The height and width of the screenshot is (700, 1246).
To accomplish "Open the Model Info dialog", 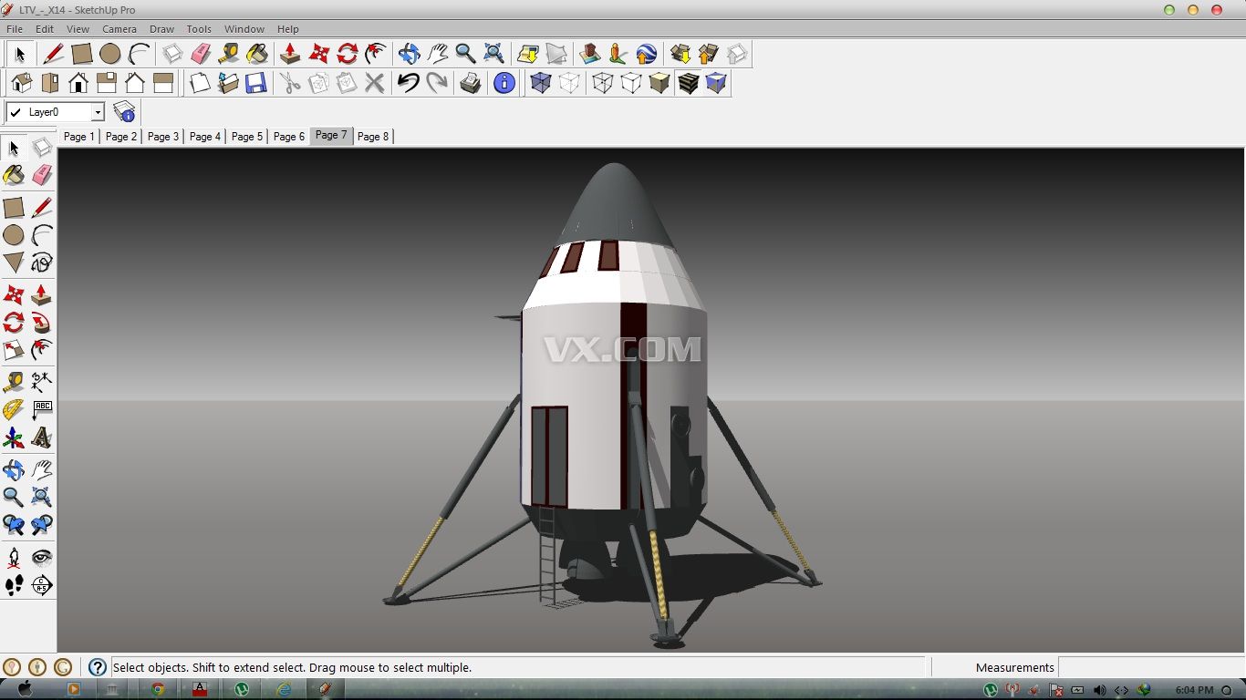I will (x=504, y=84).
